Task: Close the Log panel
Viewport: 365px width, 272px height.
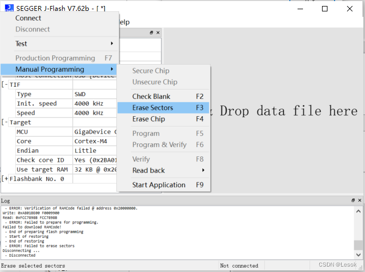Action: 360,200
